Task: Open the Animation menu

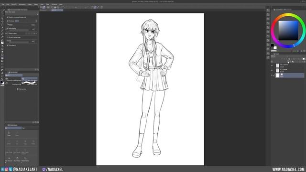Action: [x=22, y=4]
